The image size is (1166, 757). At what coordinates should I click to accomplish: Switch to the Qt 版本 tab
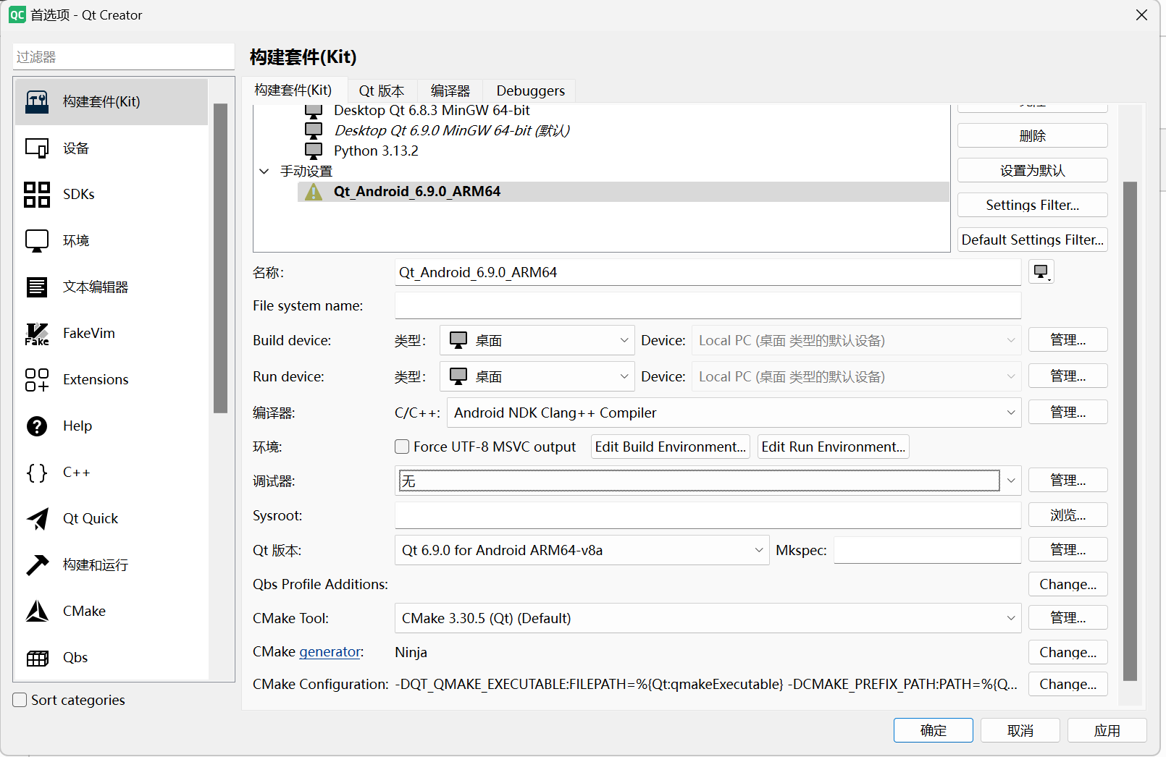pos(382,91)
